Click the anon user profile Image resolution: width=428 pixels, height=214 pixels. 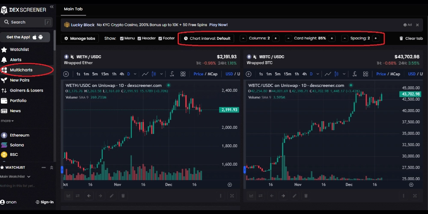(9, 202)
